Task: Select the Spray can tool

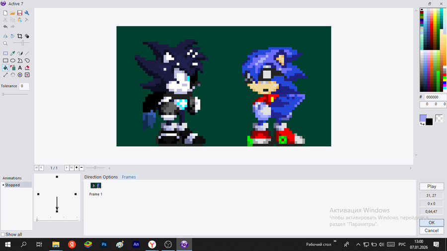Action: coord(12,68)
